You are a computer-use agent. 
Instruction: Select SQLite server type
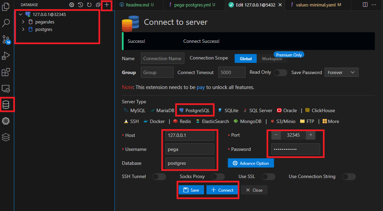click(x=228, y=110)
